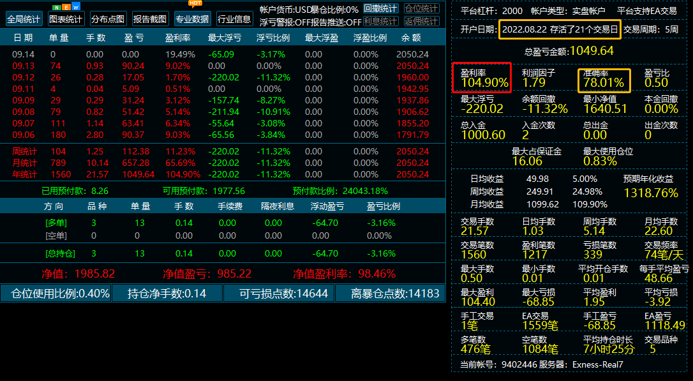Open 专业数据 panel
Viewport: 693px width, 381px height.
click(192, 19)
